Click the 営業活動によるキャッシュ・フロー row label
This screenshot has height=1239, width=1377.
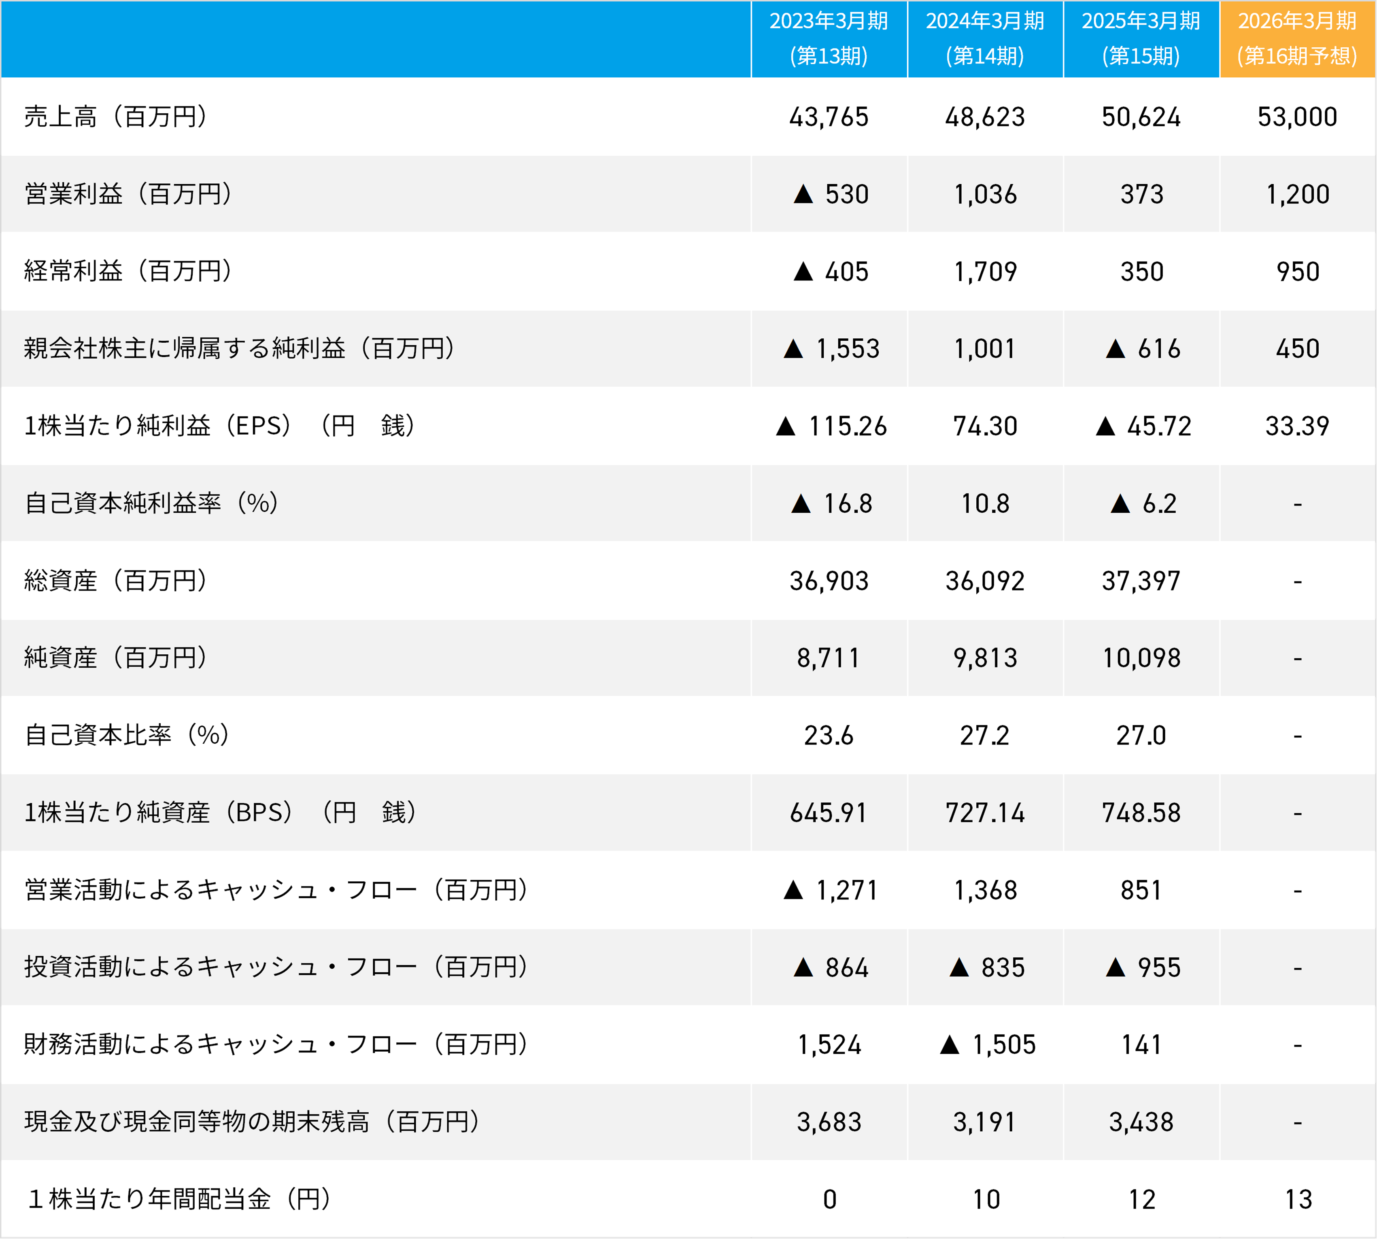pyautogui.click(x=276, y=890)
